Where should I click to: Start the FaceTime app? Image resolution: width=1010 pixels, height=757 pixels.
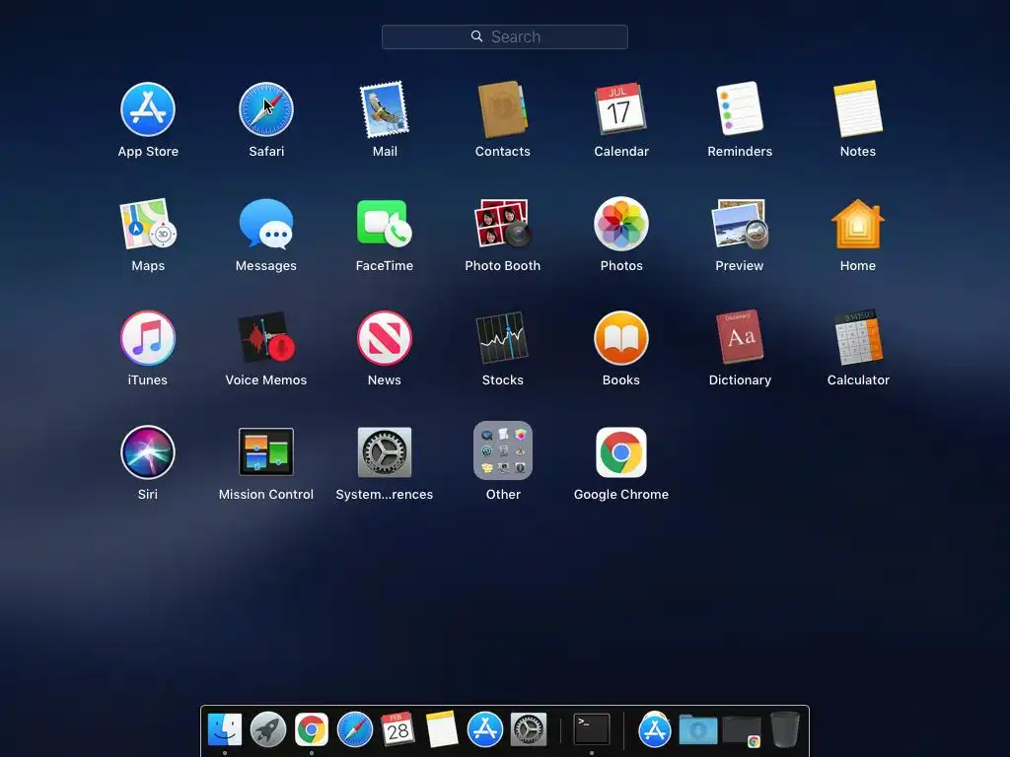tap(385, 224)
